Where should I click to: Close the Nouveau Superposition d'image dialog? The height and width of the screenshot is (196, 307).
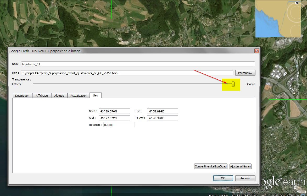256,51
